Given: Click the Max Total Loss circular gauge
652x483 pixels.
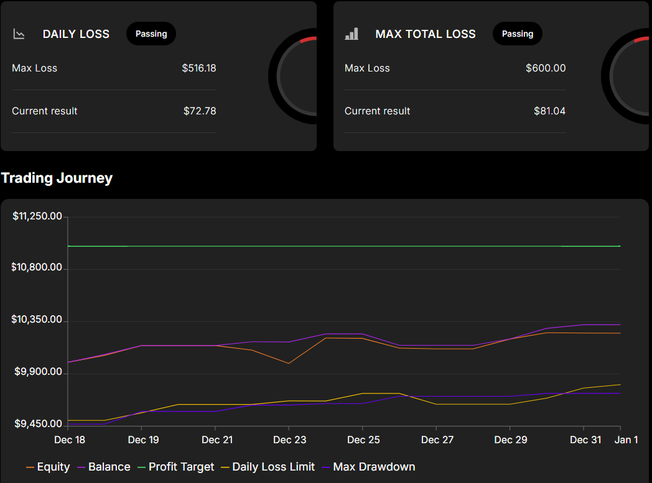Looking at the screenshot, I should coord(625,76).
